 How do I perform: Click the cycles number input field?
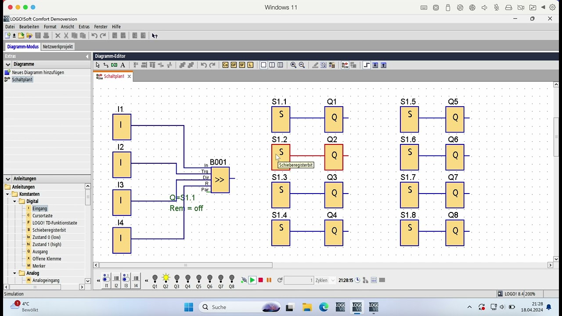point(299,280)
